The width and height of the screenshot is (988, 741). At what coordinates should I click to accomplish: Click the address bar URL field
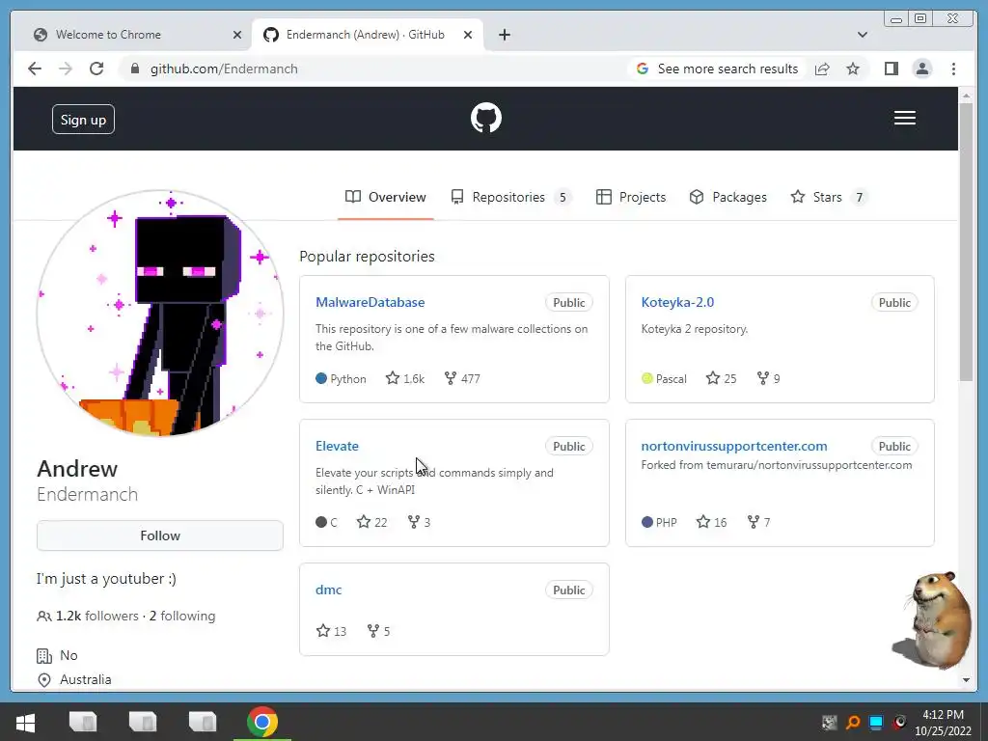(378, 69)
